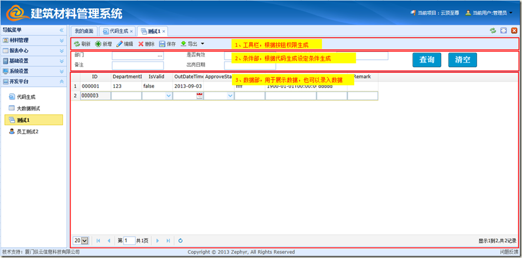
Task: Collapse the 导航菜单 navigation sidebar
Action: click(x=61, y=31)
